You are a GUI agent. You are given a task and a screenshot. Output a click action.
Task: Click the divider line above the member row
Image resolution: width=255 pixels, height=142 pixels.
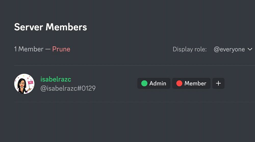pos(127,66)
